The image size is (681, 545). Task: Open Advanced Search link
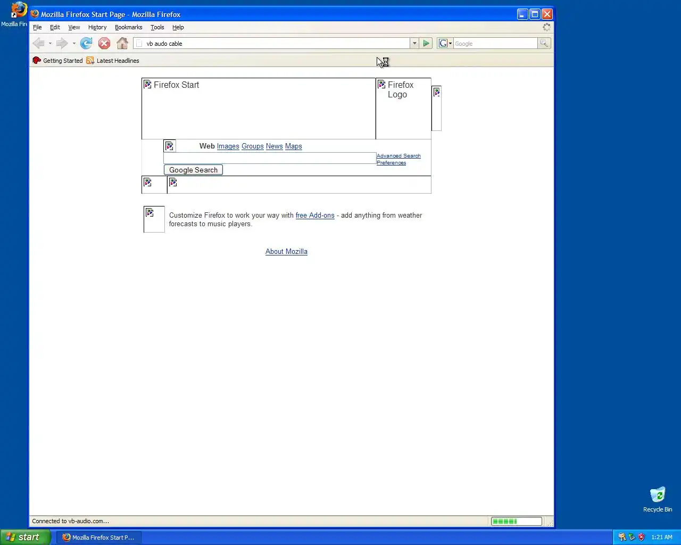coord(398,156)
